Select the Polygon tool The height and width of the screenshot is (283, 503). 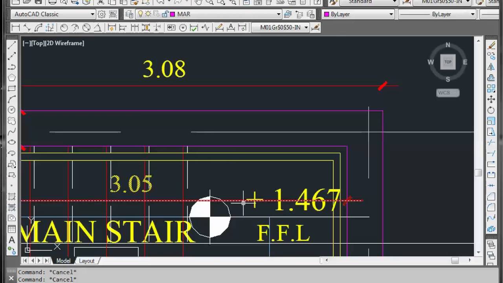pyautogui.click(x=12, y=77)
